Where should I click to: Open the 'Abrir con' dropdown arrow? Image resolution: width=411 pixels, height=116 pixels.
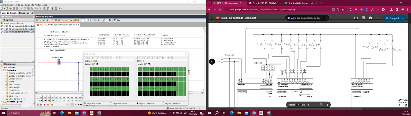coord(326,18)
